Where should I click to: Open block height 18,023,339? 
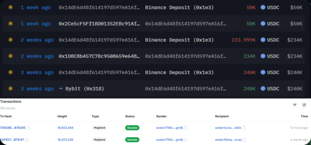point(65,140)
